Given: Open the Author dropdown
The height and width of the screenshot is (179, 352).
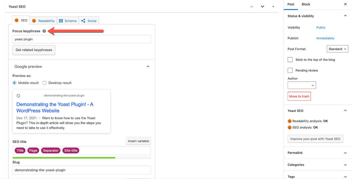Looking at the screenshot, I should pyautogui.click(x=302, y=85).
